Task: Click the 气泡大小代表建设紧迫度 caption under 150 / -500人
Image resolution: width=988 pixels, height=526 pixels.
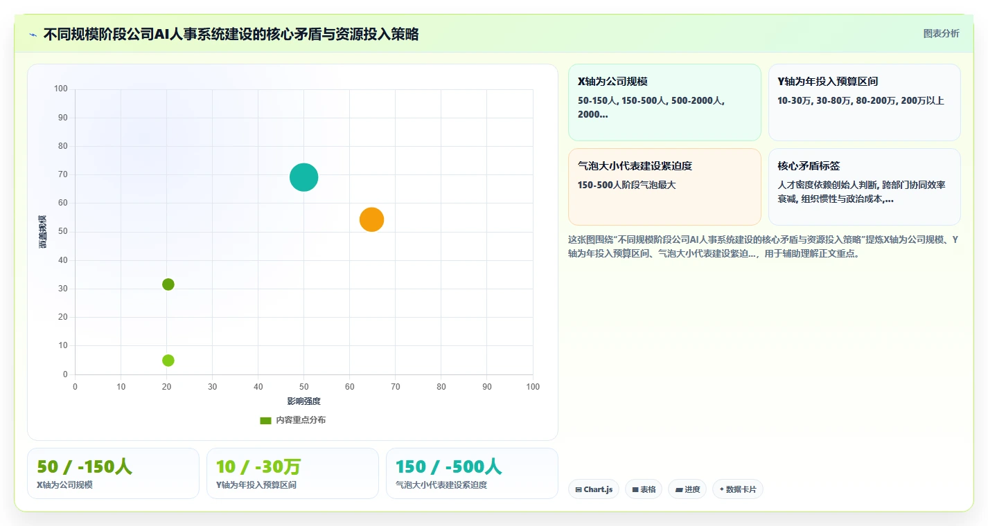Action: coord(441,485)
